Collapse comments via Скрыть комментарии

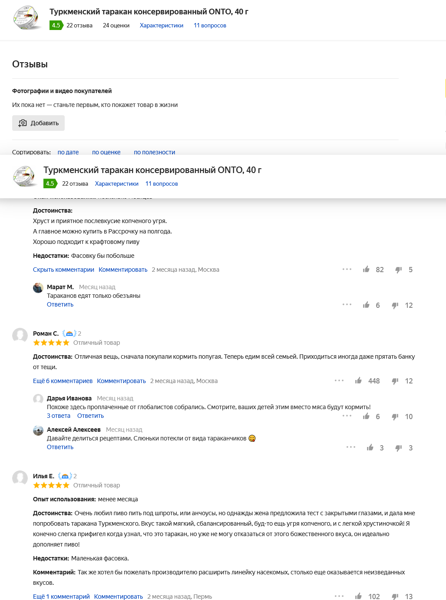(x=63, y=270)
